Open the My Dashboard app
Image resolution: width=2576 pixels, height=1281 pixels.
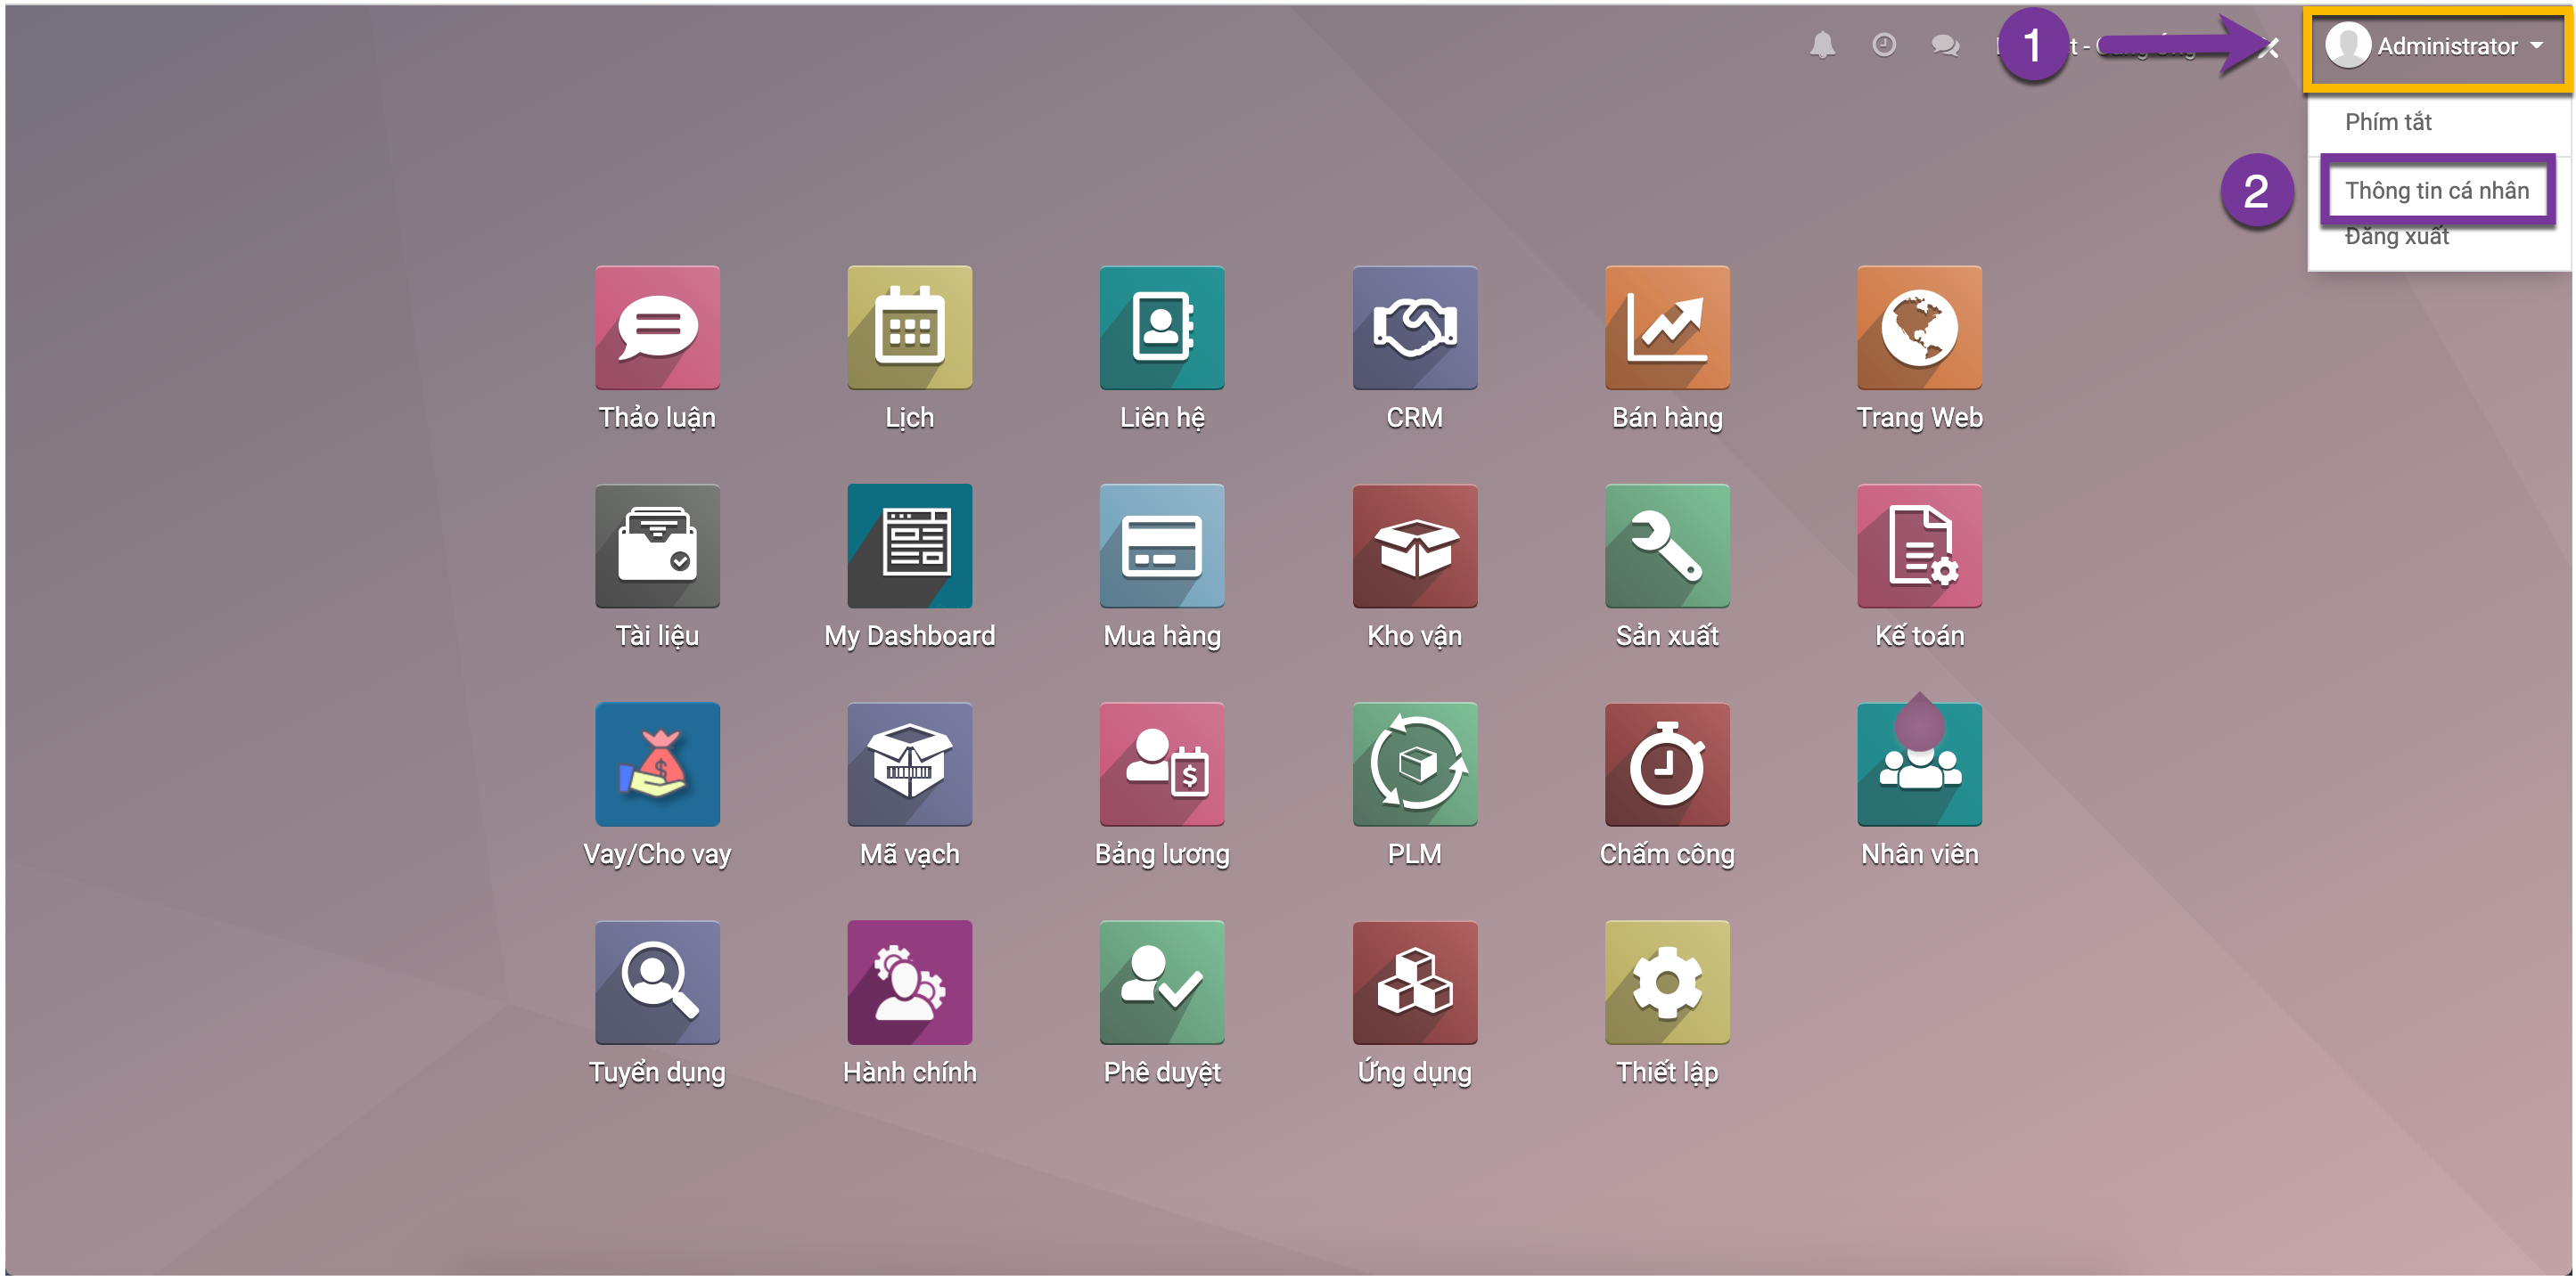[x=909, y=545]
